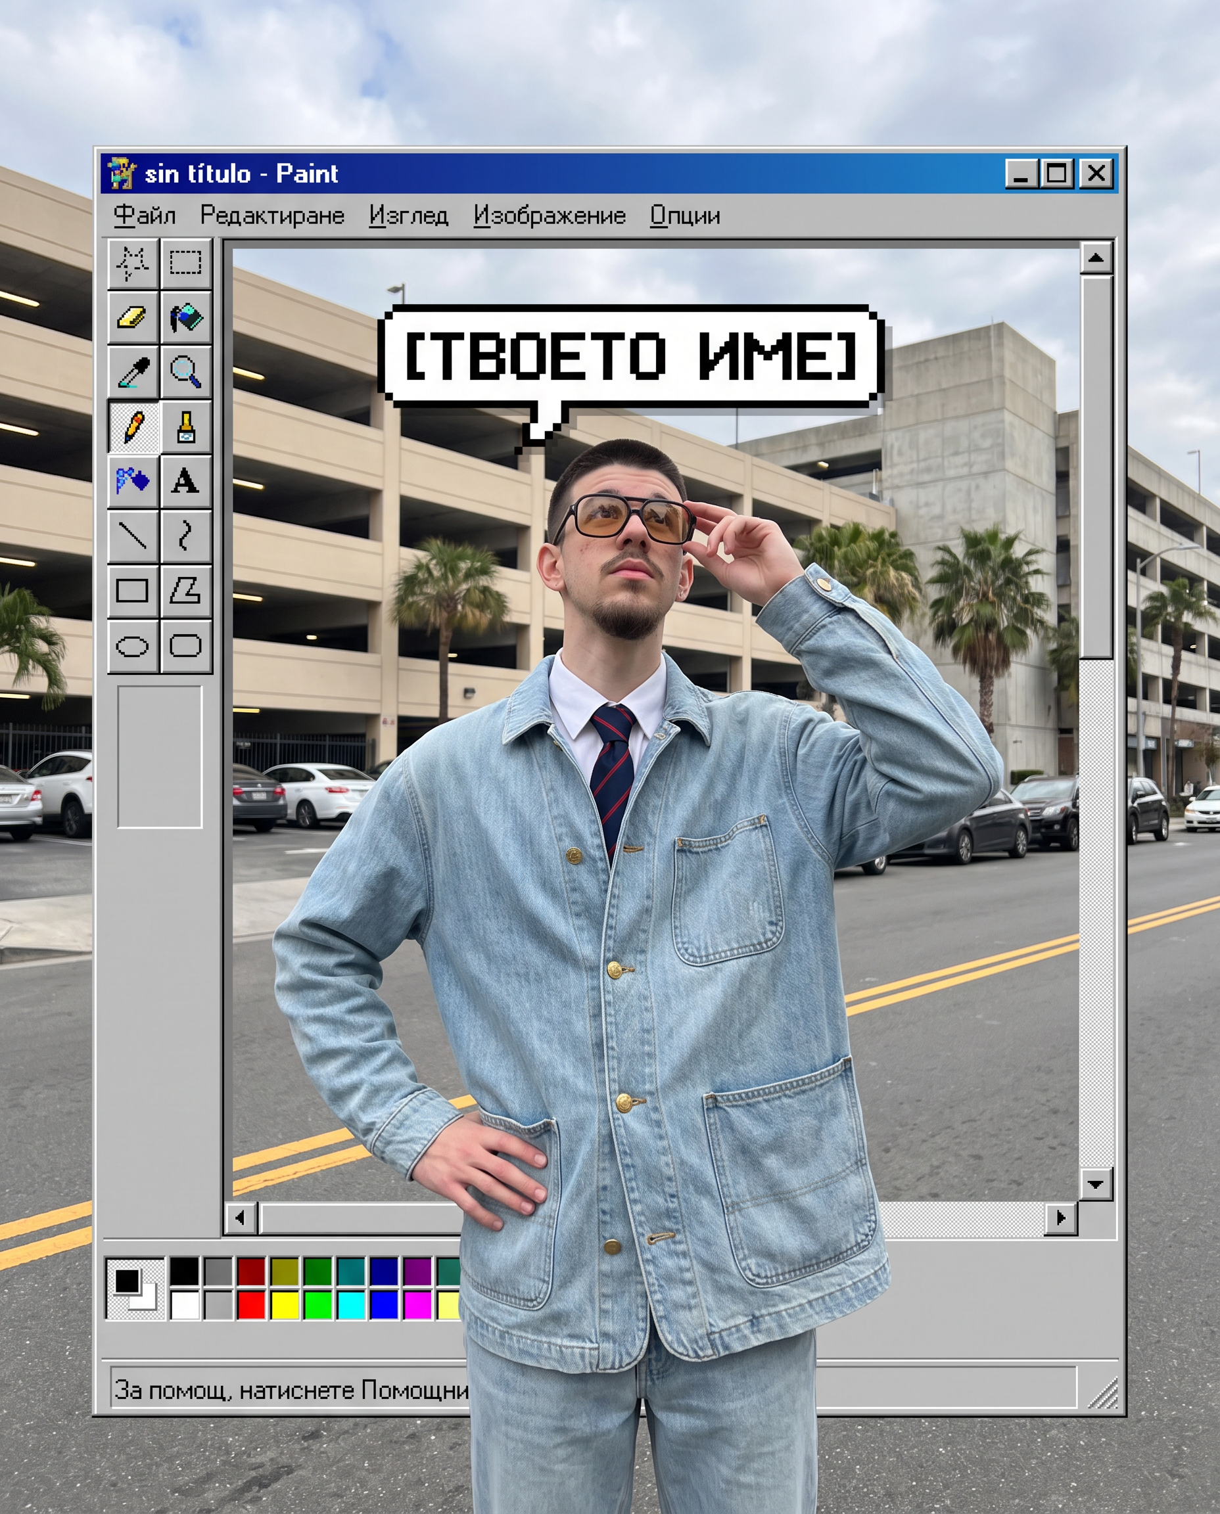Select the Brush tool
1220x1514 pixels.
(186, 426)
